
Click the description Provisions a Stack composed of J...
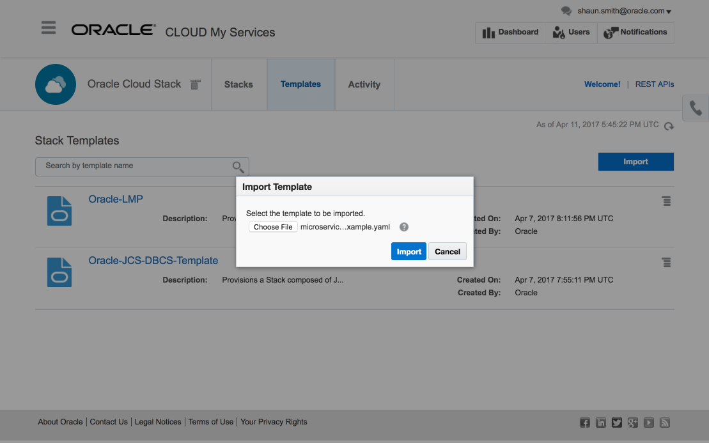coord(283,280)
